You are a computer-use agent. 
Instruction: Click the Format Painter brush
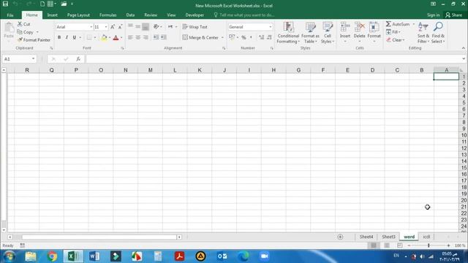pyautogui.click(x=20, y=39)
